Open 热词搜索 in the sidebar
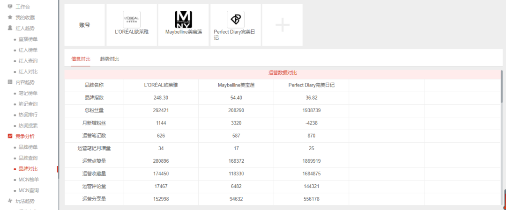The width and height of the screenshot is (506, 210). coord(28,126)
